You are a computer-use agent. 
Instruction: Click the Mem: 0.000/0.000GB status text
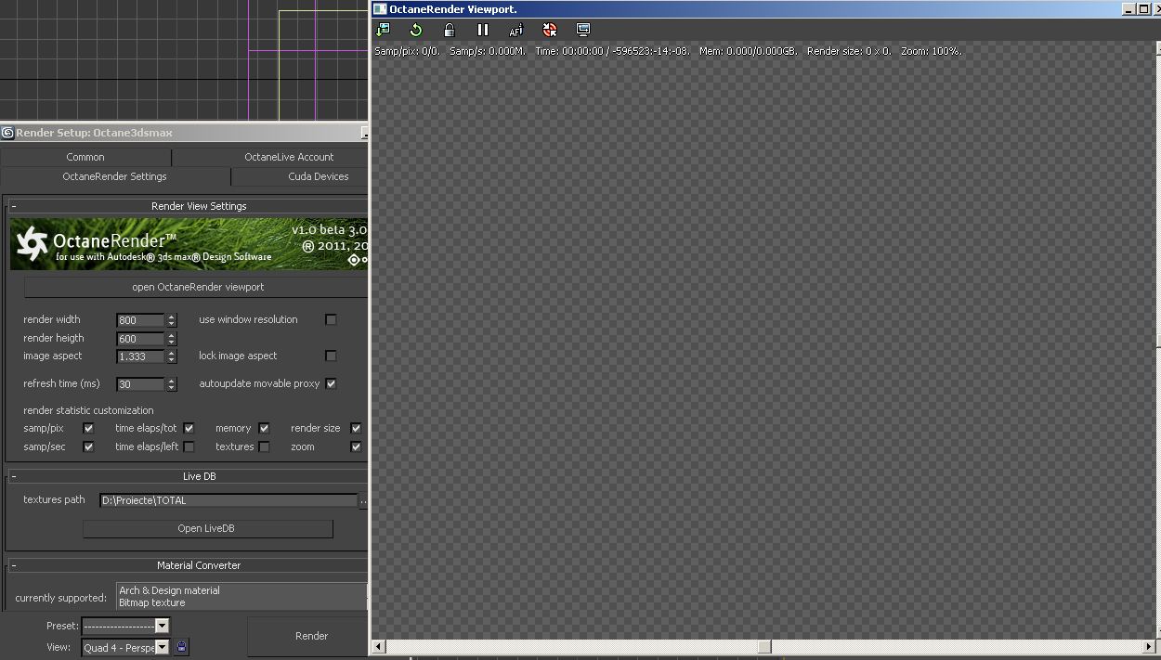pos(748,51)
